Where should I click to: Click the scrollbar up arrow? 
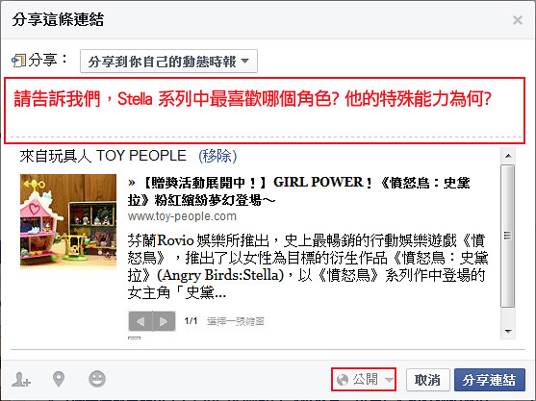pos(508,156)
